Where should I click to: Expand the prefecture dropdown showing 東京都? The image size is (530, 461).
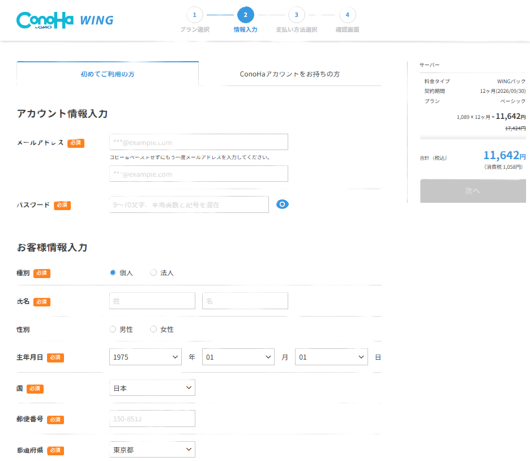pyautogui.click(x=152, y=450)
